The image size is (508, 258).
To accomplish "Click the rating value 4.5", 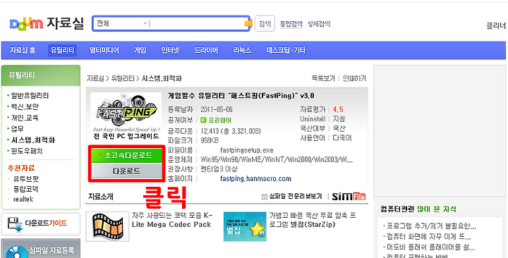I will click(338, 109).
